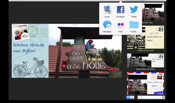Select the 'Schöne Grüße aus Oybin!' text

(29, 48)
